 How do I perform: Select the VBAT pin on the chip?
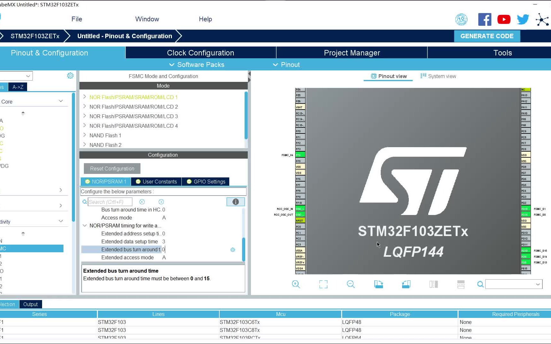point(300,107)
